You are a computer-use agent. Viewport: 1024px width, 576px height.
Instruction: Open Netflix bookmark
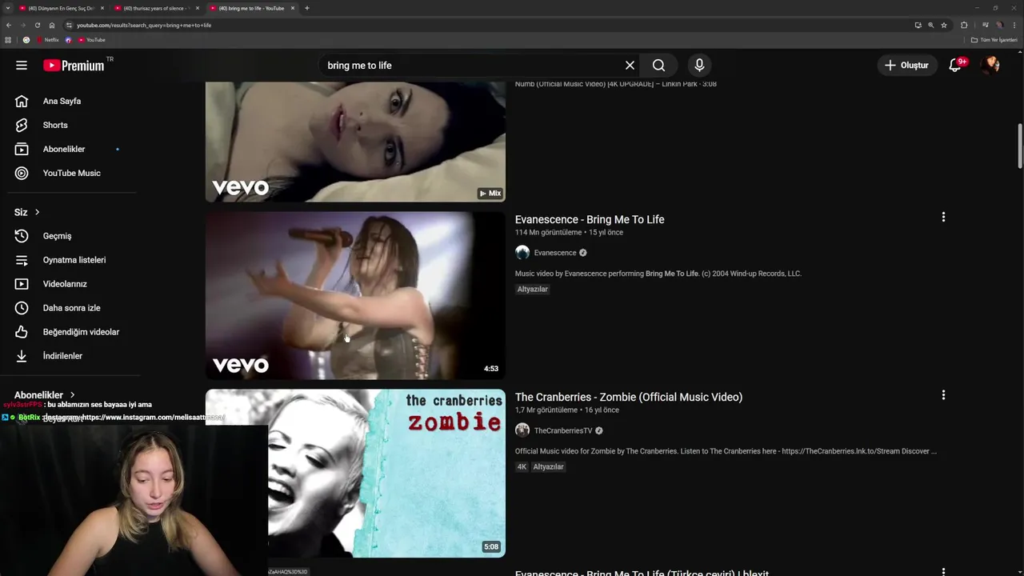click(x=48, y=40)
